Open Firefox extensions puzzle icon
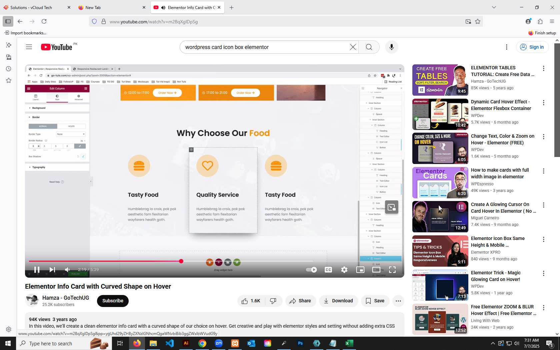560x350 pixels. (540, 21)
